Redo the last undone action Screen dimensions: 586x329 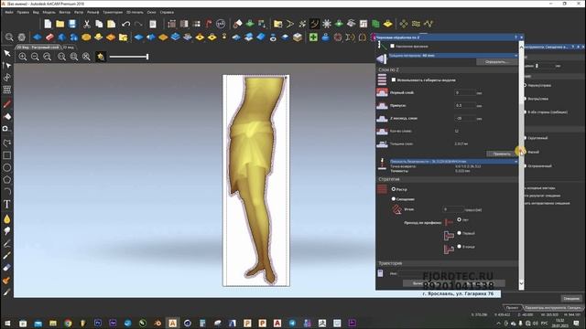pos(138,24)
